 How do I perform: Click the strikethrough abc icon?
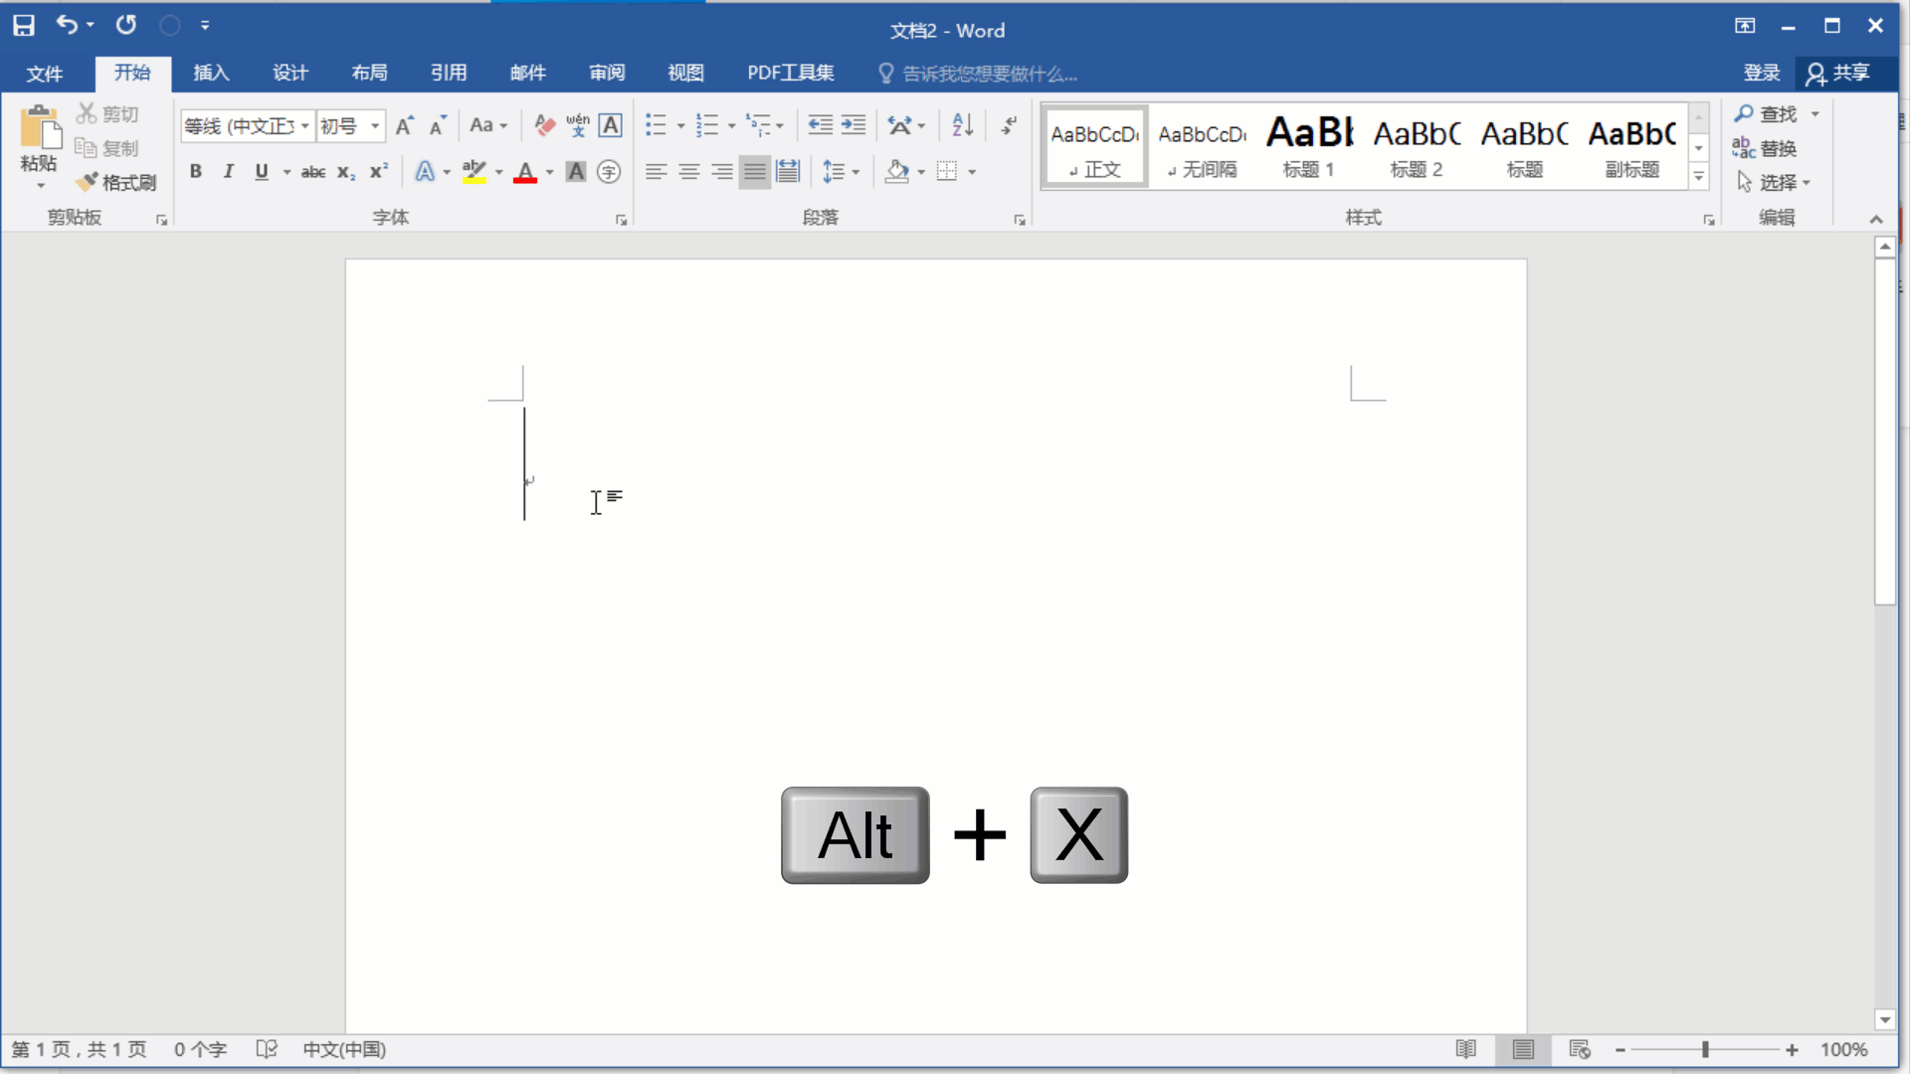click(312, 172)
